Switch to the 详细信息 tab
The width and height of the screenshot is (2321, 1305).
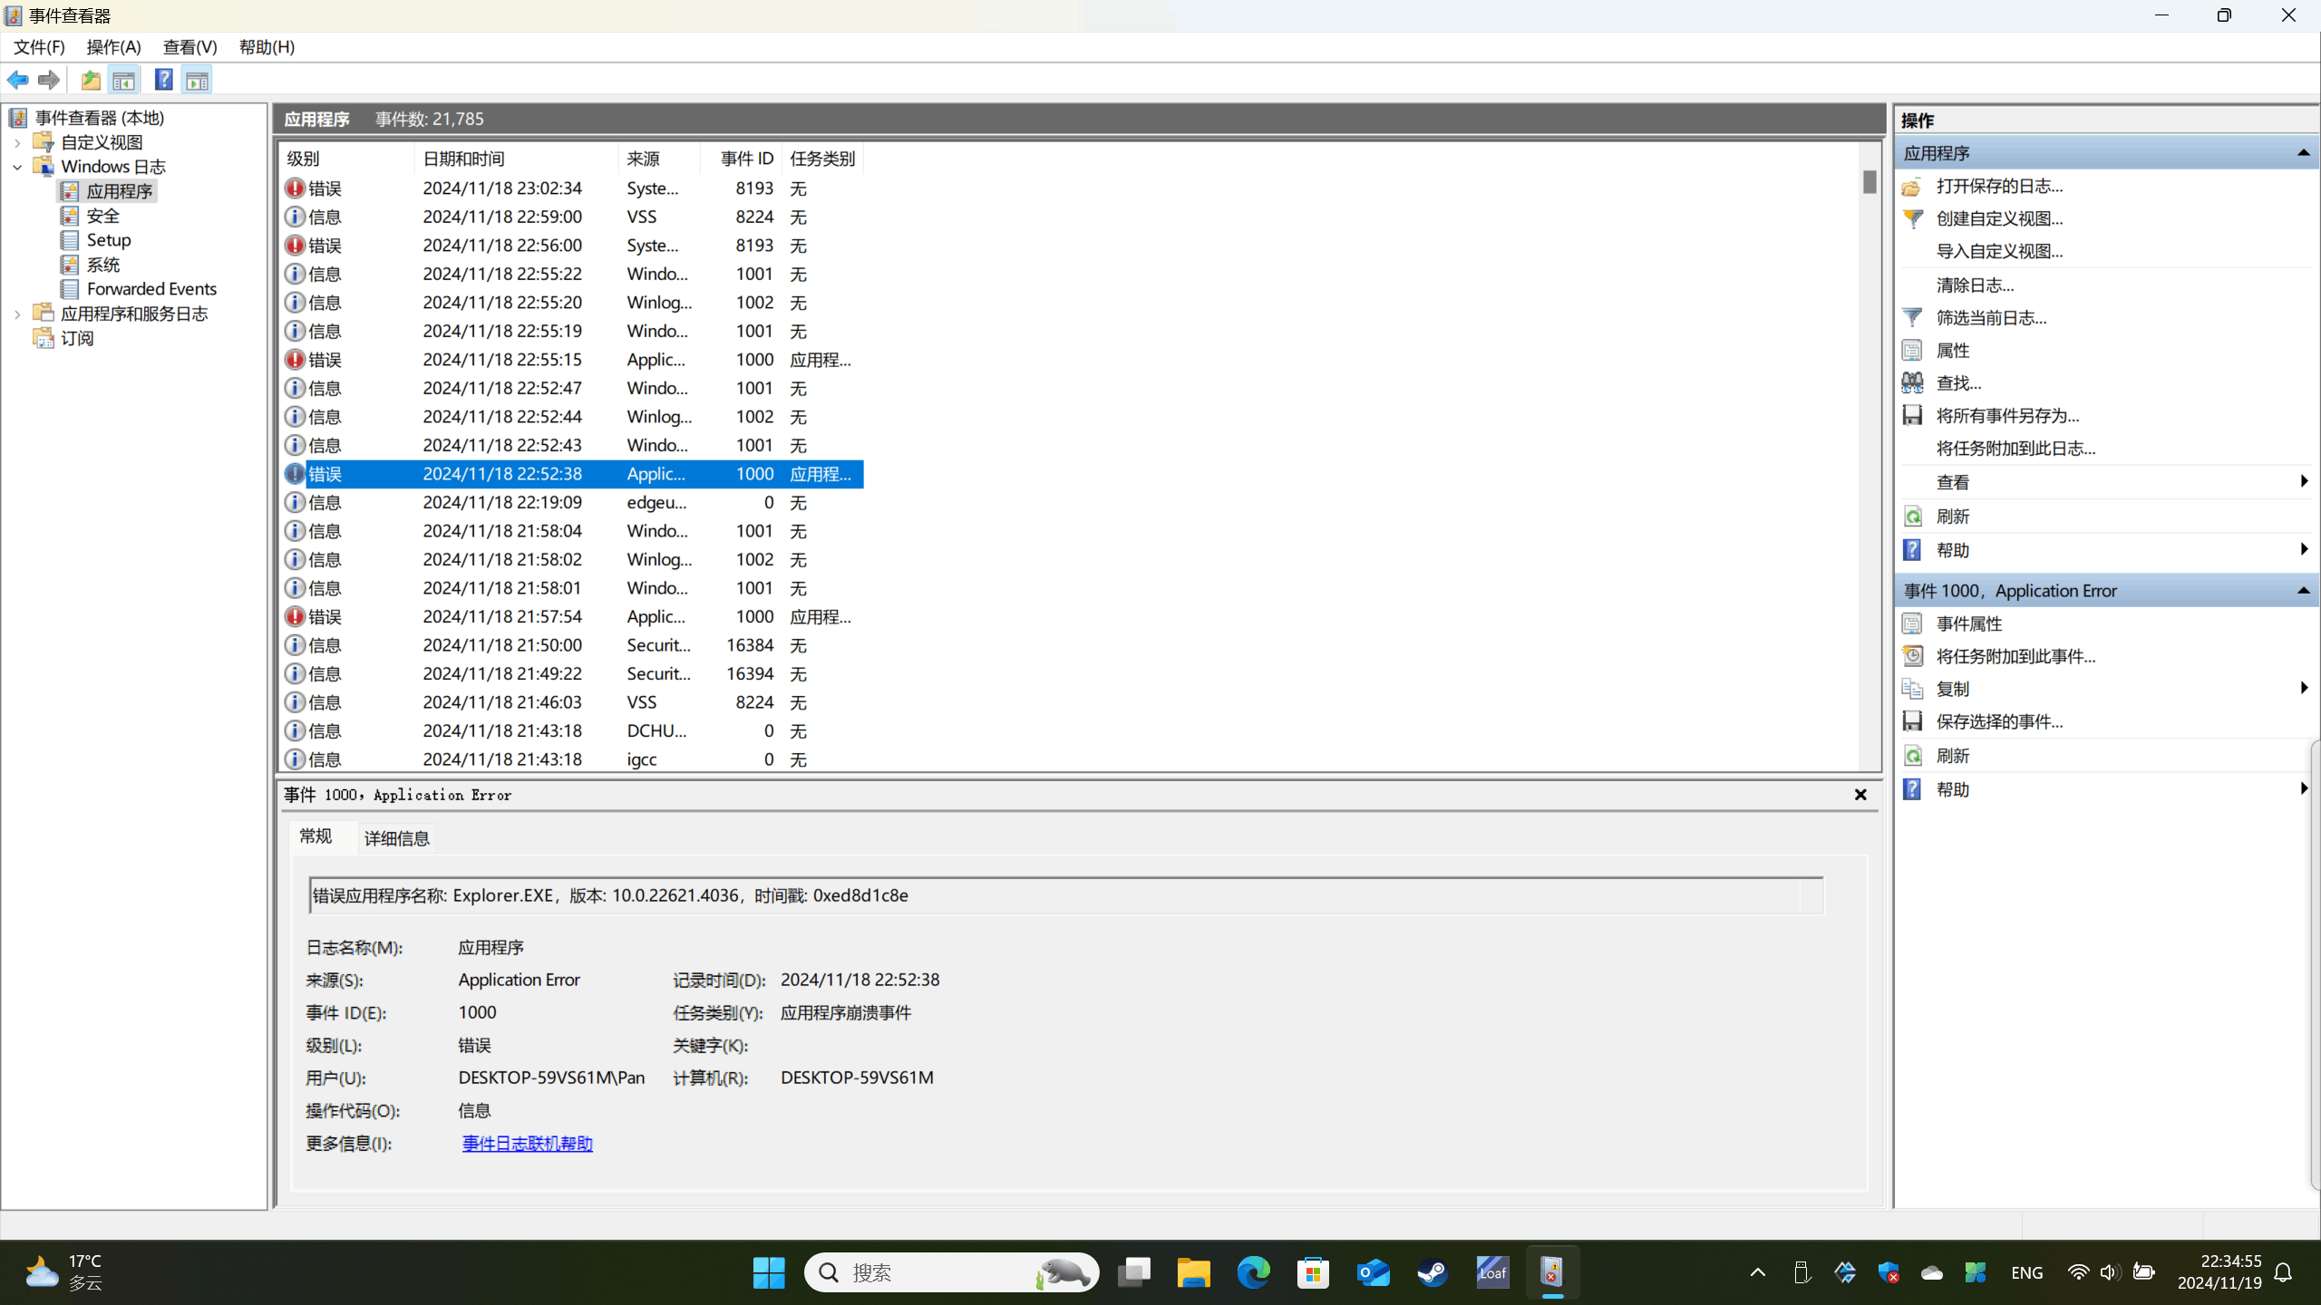click(x=396, y=838)
